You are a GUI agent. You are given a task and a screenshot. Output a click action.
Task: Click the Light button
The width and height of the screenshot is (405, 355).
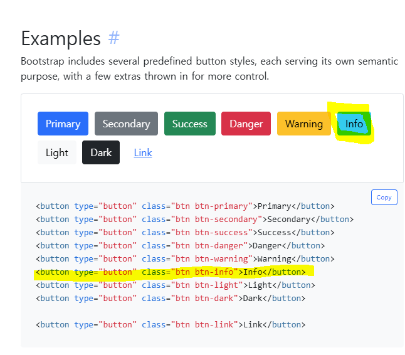(57, 152)
